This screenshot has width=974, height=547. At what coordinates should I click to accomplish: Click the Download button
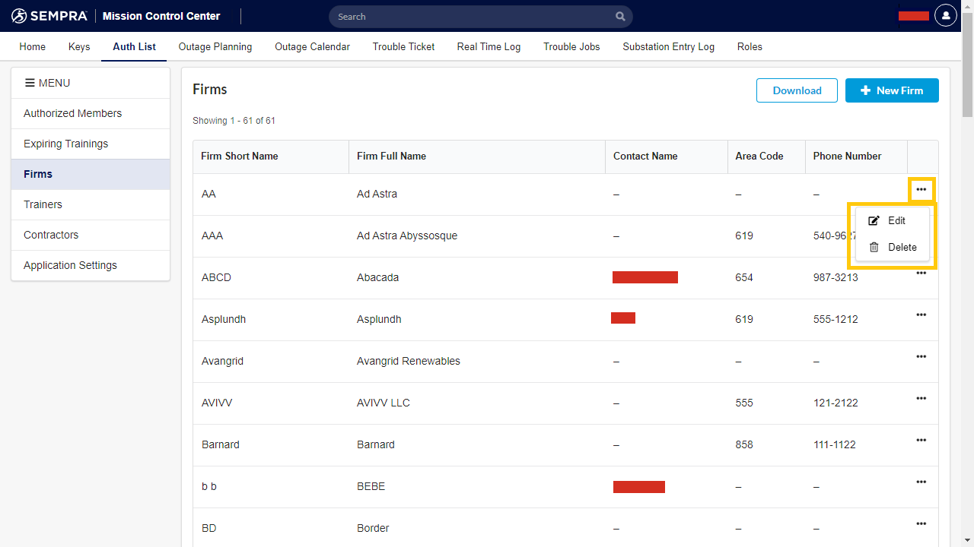[x=797, y=90]
